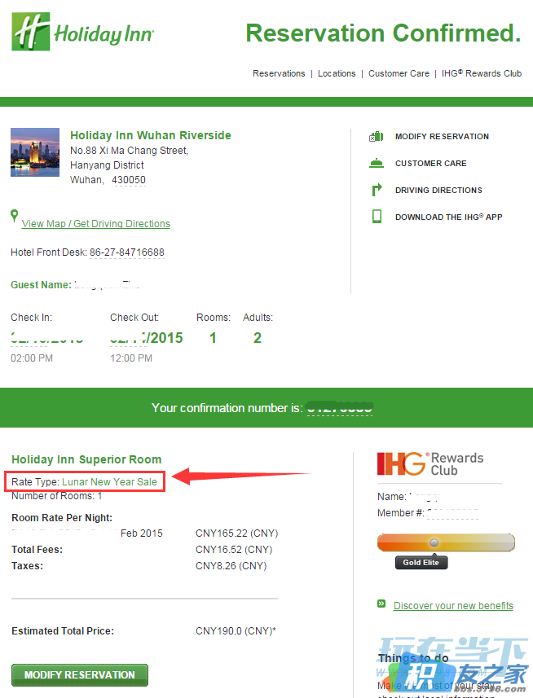The image size is (533, 698).
Task: Open Holiday Inn Wuhan Riverside title
Action: (x=151, y=135)
